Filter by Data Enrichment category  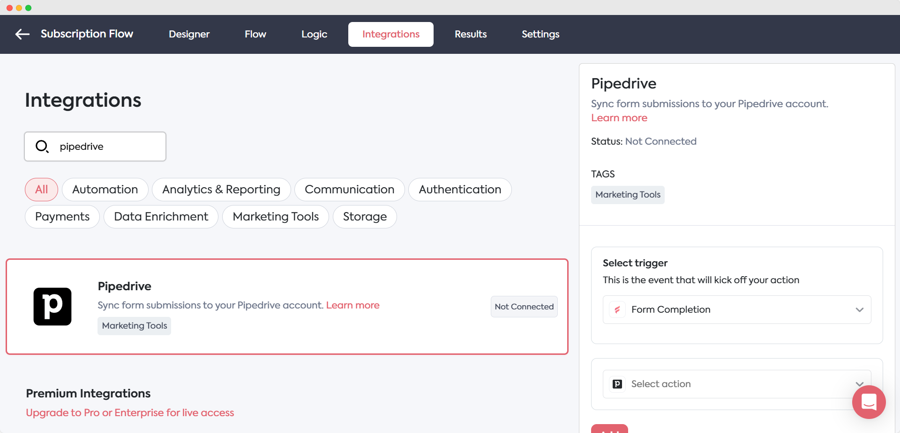161,217
